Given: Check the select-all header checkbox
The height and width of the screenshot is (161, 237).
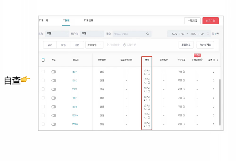Looking at the screenshot, I should tap(43, 60).
